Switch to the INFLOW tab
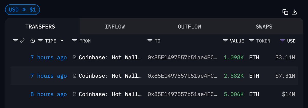Viewport: 308px width, 108px height. pyautogui.click(x=115, y=27)
